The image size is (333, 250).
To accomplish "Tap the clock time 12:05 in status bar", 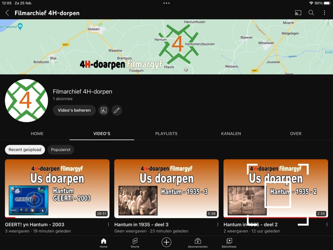I will pyautogui.click(x=7, y=3).
